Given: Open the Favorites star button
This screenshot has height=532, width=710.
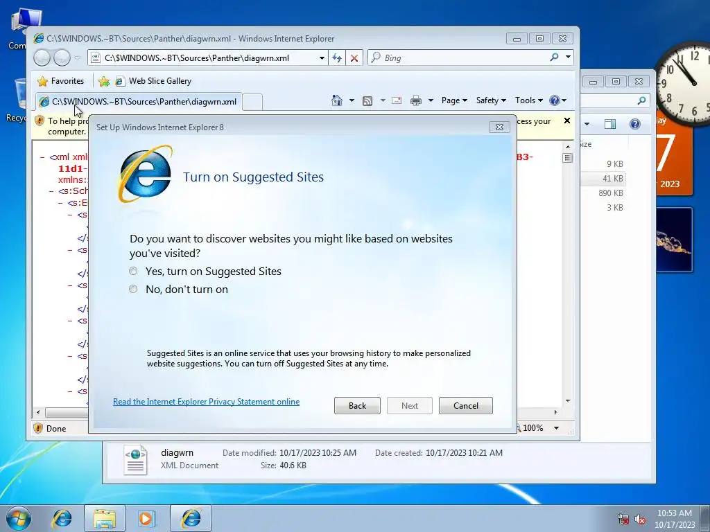Looking at the screenshot, I should [x=61, y=81].
